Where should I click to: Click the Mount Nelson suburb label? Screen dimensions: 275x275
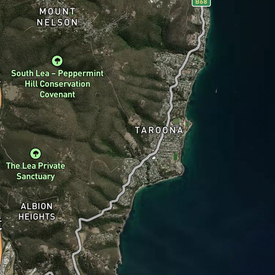point(57,17)
